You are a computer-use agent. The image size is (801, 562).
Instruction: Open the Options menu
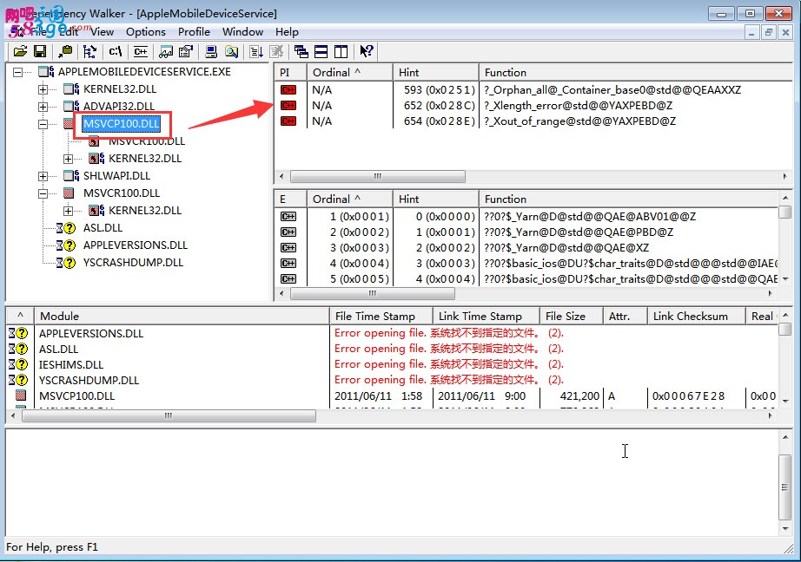(x=146, y=31)
